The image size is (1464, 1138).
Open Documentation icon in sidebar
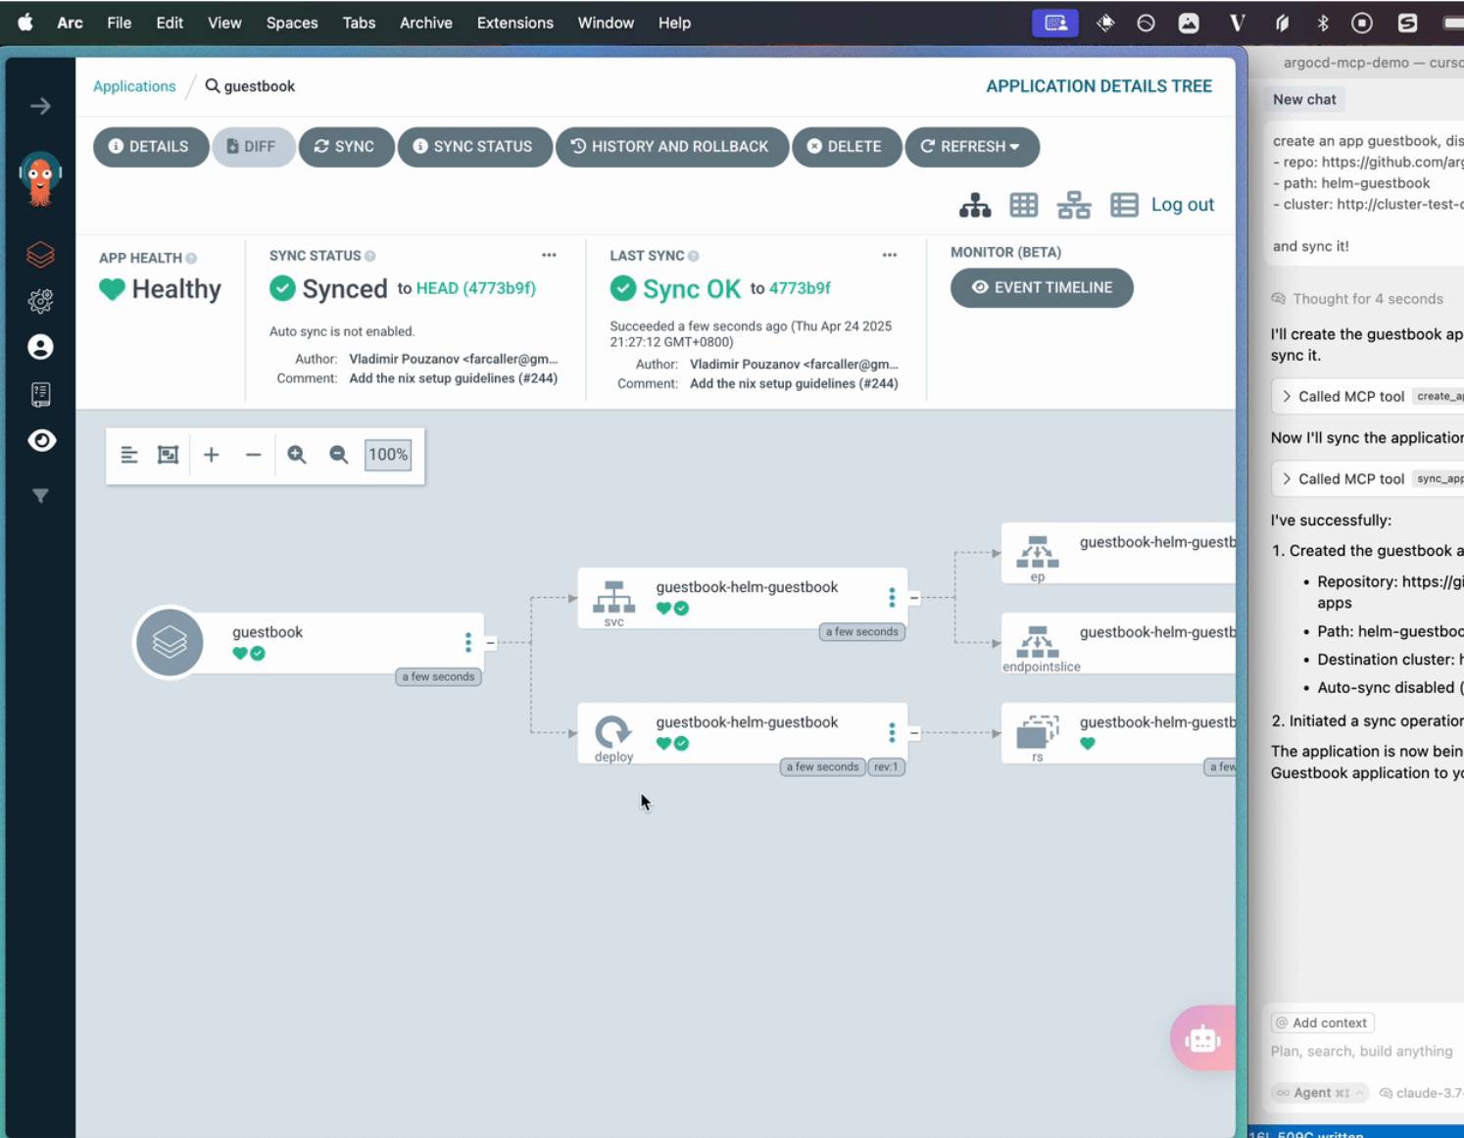[x=40, y=394]
